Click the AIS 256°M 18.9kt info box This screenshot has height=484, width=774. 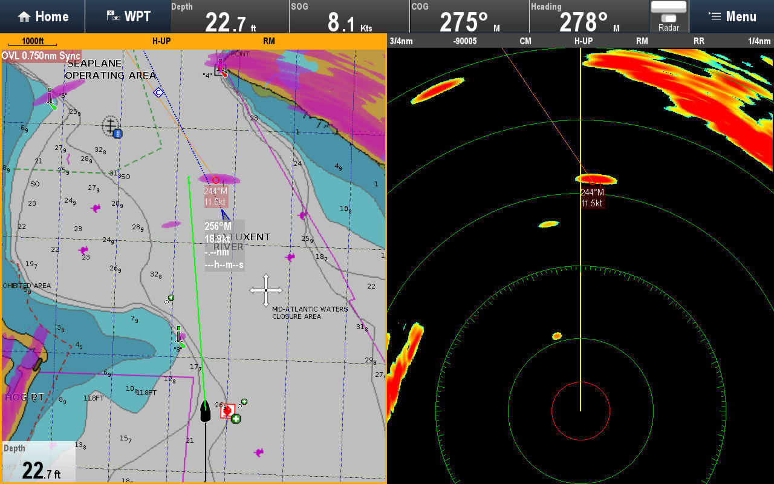[x=224, y=246]
